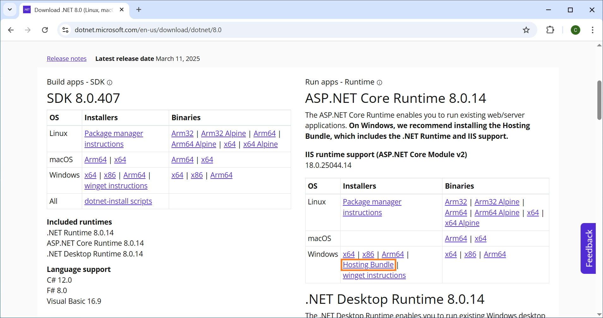The width and height of the screenshot is (603, 318).
Task: Click the browser back arrow
Action: pyautogui.click(x=11, y=30)
